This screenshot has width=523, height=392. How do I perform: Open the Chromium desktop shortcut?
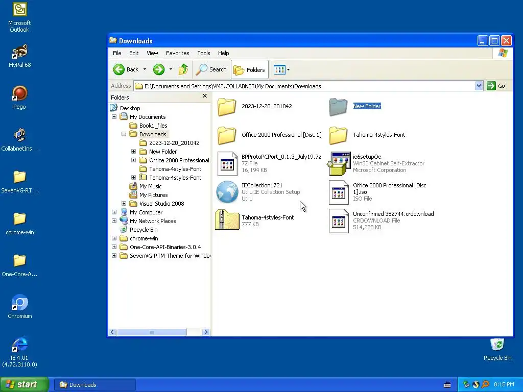(19, 307)
